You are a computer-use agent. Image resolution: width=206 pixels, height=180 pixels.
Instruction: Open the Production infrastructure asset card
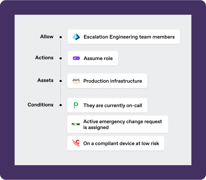[x=107, y=81]
